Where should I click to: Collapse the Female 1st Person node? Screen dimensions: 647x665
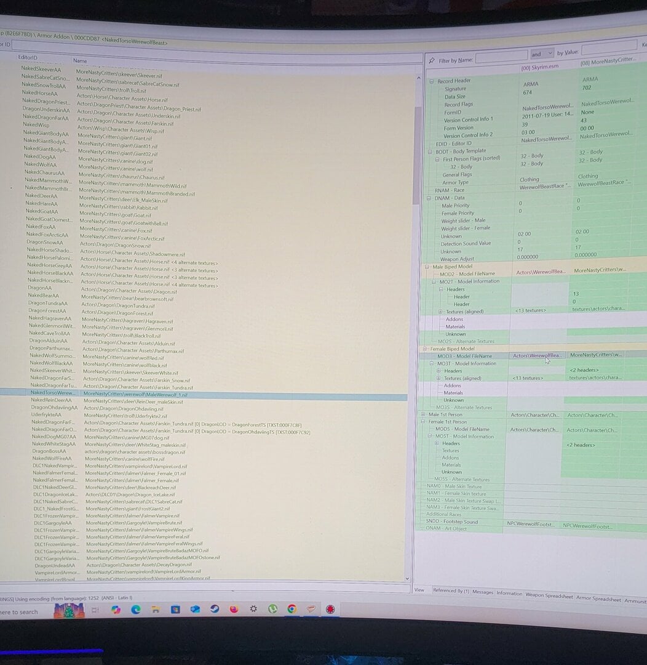click(x=423, y=422)
